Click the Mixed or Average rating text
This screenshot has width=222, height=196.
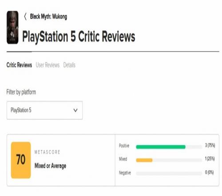(50, 166)
